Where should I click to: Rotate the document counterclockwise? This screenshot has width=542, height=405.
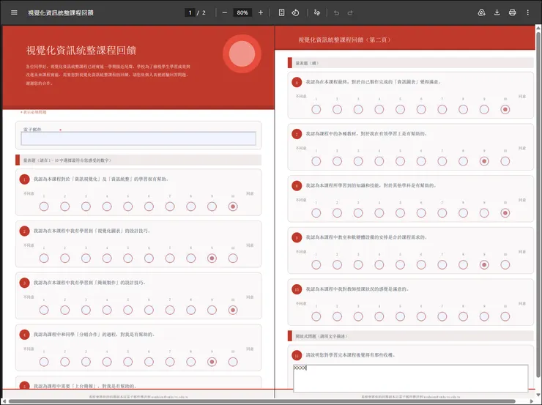pos(296,12)
